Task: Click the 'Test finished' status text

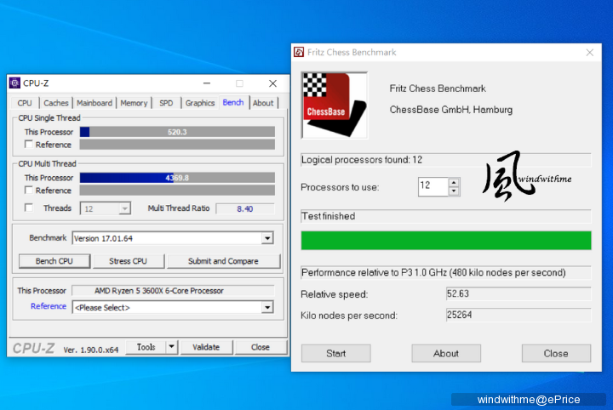Action: tap(329, 216)
